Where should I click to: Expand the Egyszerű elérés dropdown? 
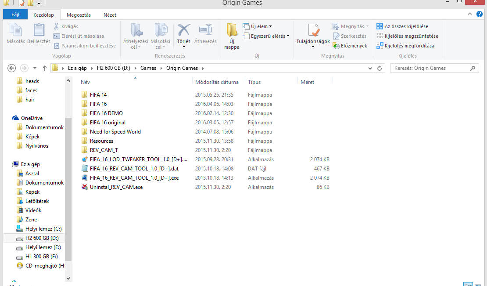pos(266,36)
